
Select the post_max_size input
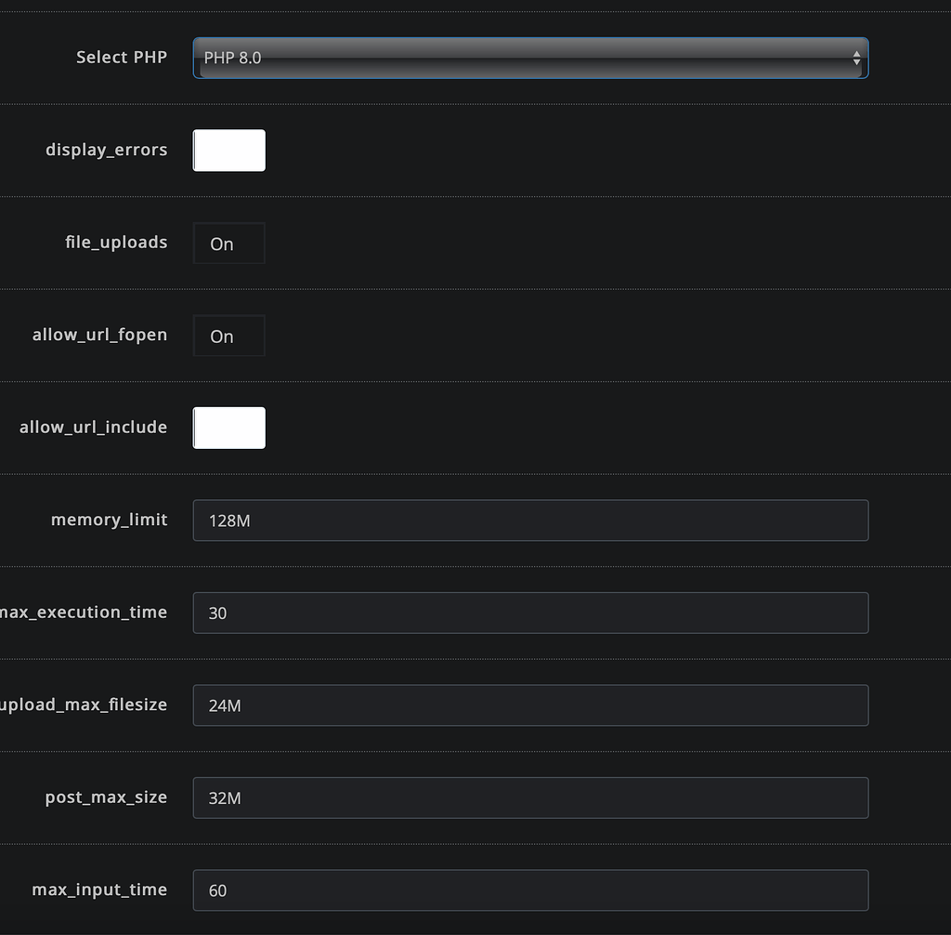pyautogui.click(x=529, y=797)
